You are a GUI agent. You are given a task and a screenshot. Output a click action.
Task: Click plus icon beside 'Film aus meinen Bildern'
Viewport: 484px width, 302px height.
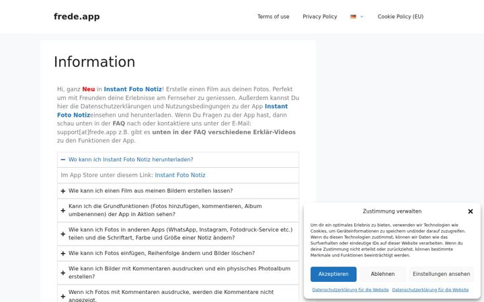click(63, 191)
